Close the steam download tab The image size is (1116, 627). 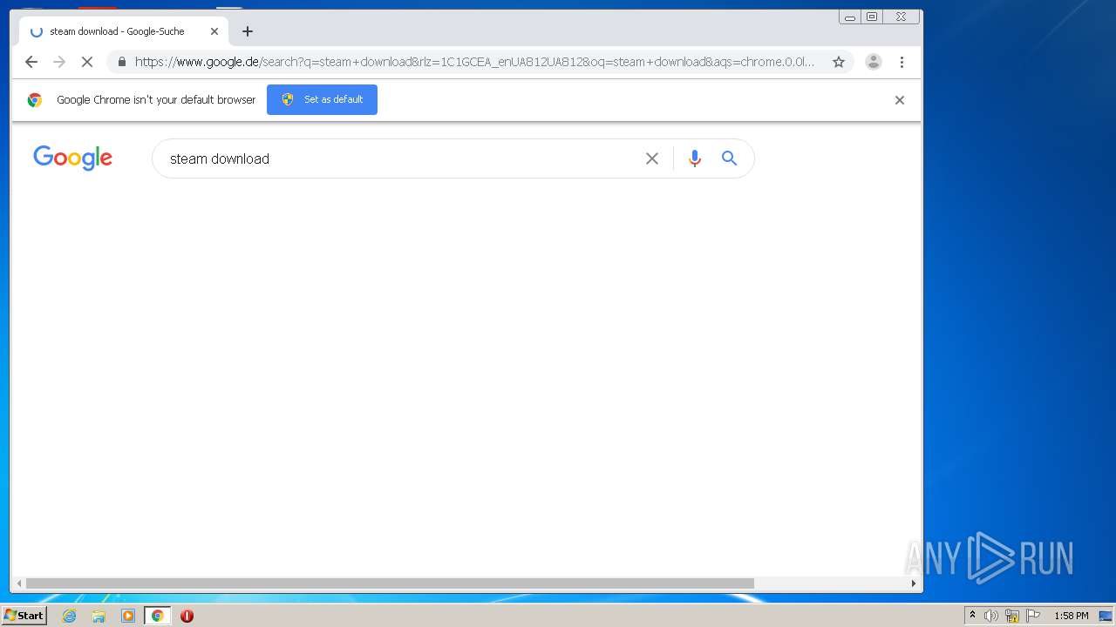214,31
